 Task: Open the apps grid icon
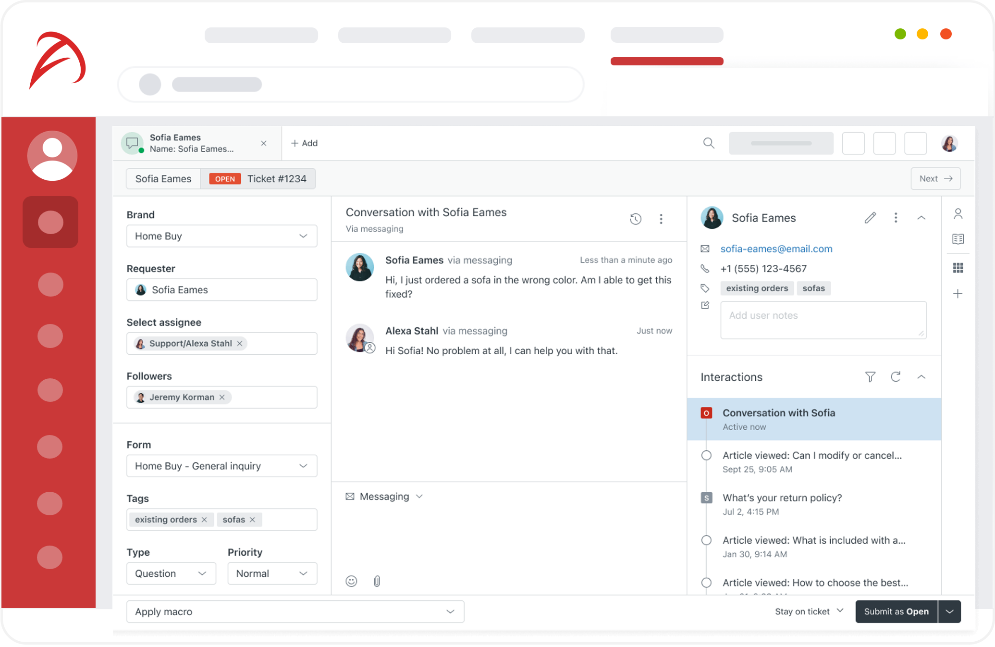[958, 268]
